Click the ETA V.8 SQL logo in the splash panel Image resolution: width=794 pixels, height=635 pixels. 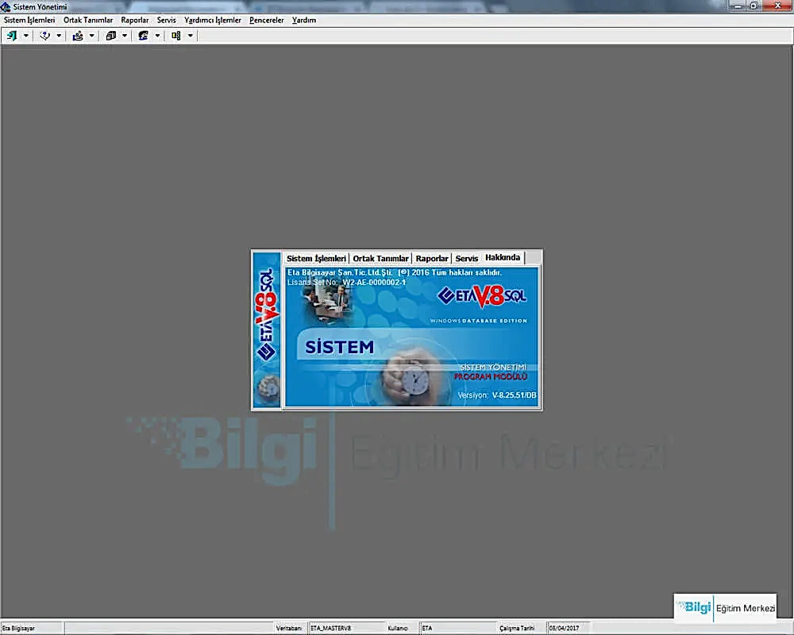(482, 295)
